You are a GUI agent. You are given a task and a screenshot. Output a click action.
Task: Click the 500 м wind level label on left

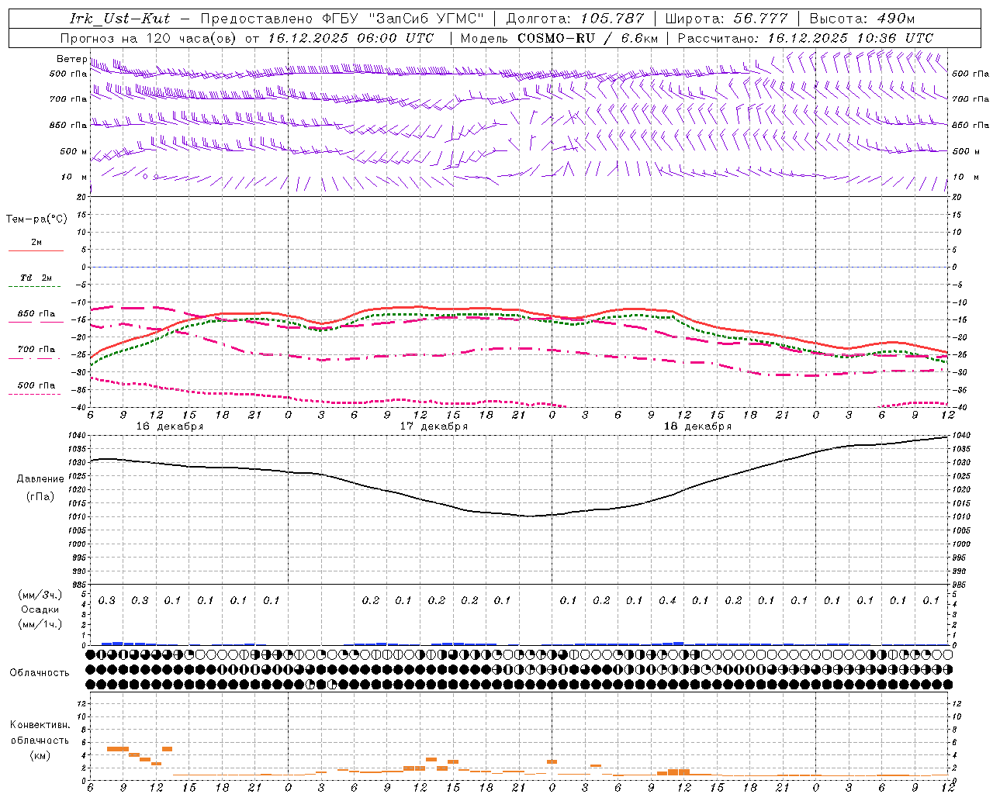click(x=74, y=152)
